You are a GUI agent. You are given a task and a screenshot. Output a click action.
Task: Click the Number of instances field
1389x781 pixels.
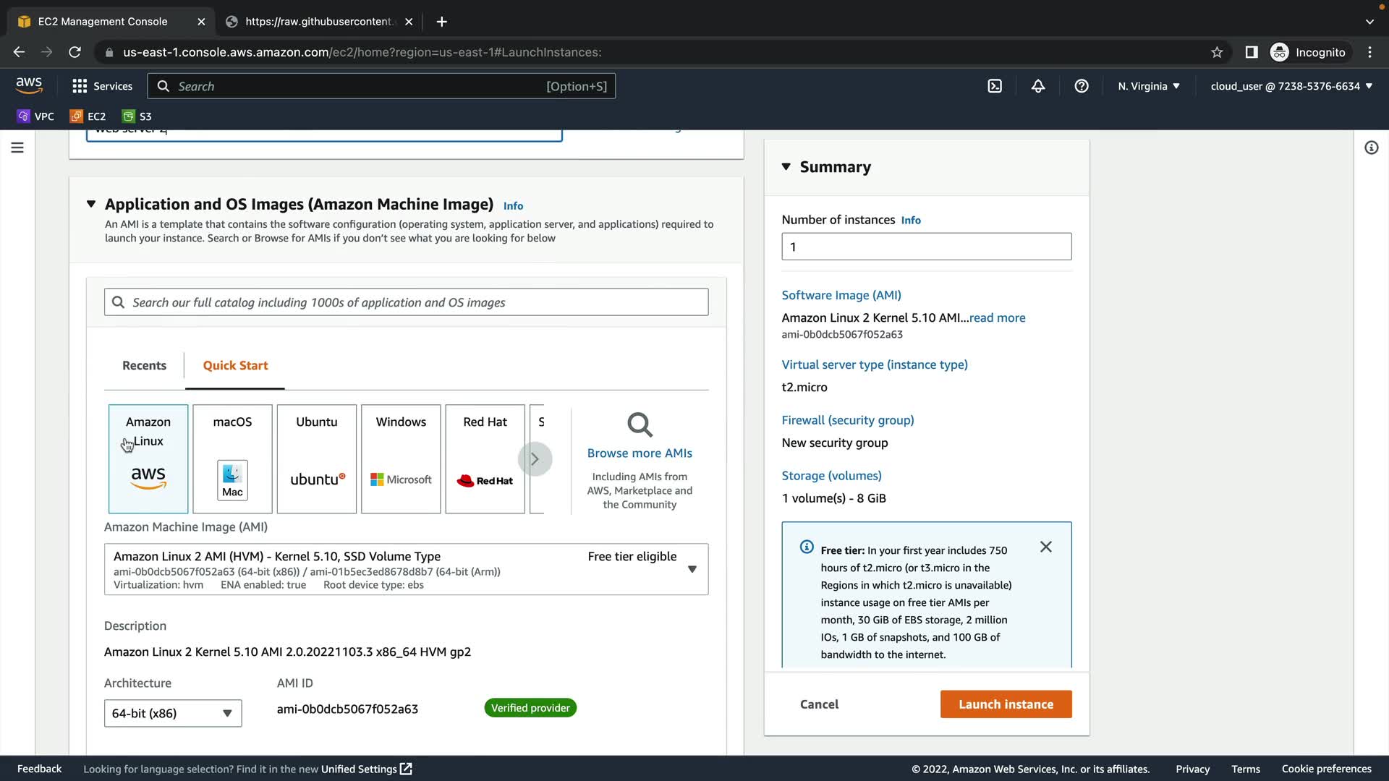click(x=926, y=247)
